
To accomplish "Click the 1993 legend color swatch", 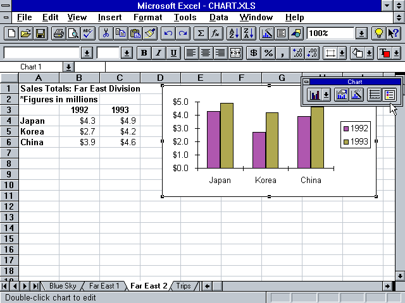I will pos(346,142).
